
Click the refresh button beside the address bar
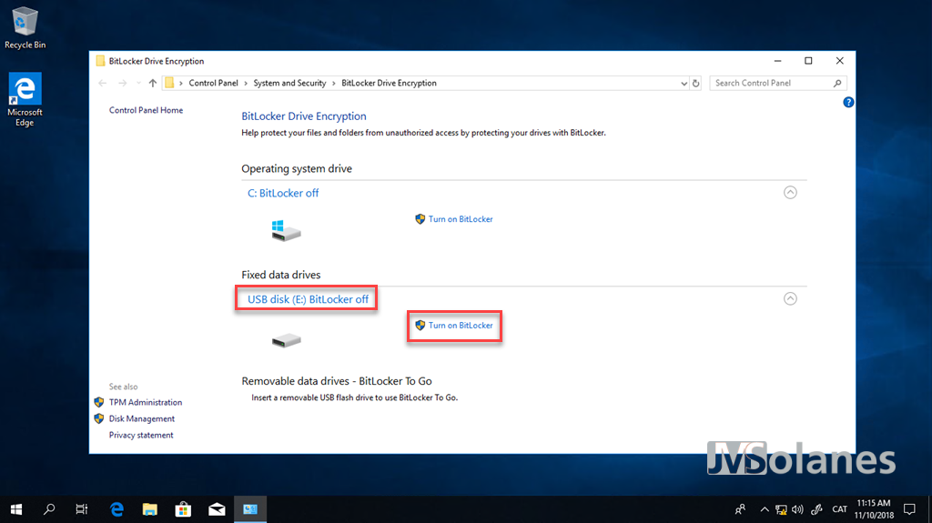pos(696,83)
